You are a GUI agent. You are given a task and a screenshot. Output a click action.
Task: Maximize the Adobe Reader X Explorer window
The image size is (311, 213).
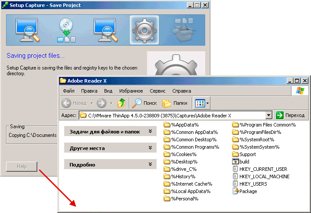pos(297,81)
